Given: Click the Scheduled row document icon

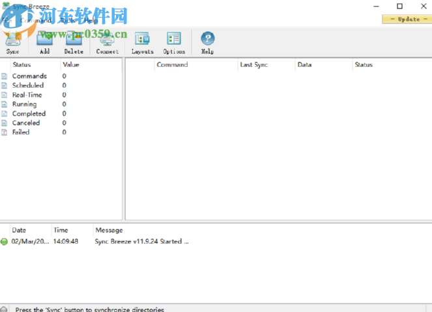Looking at the screenshot, I should [x=4, y=86].
